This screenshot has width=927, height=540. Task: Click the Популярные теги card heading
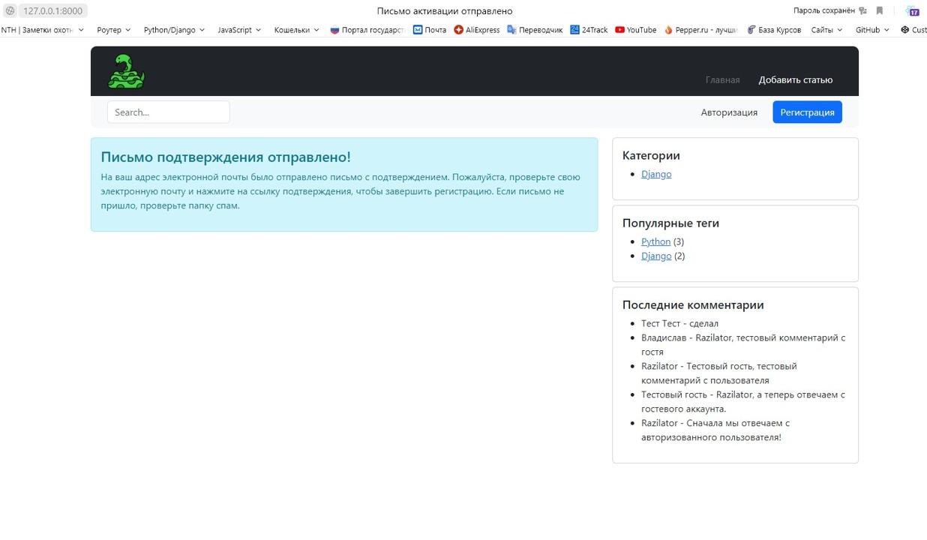click(670, 223)
